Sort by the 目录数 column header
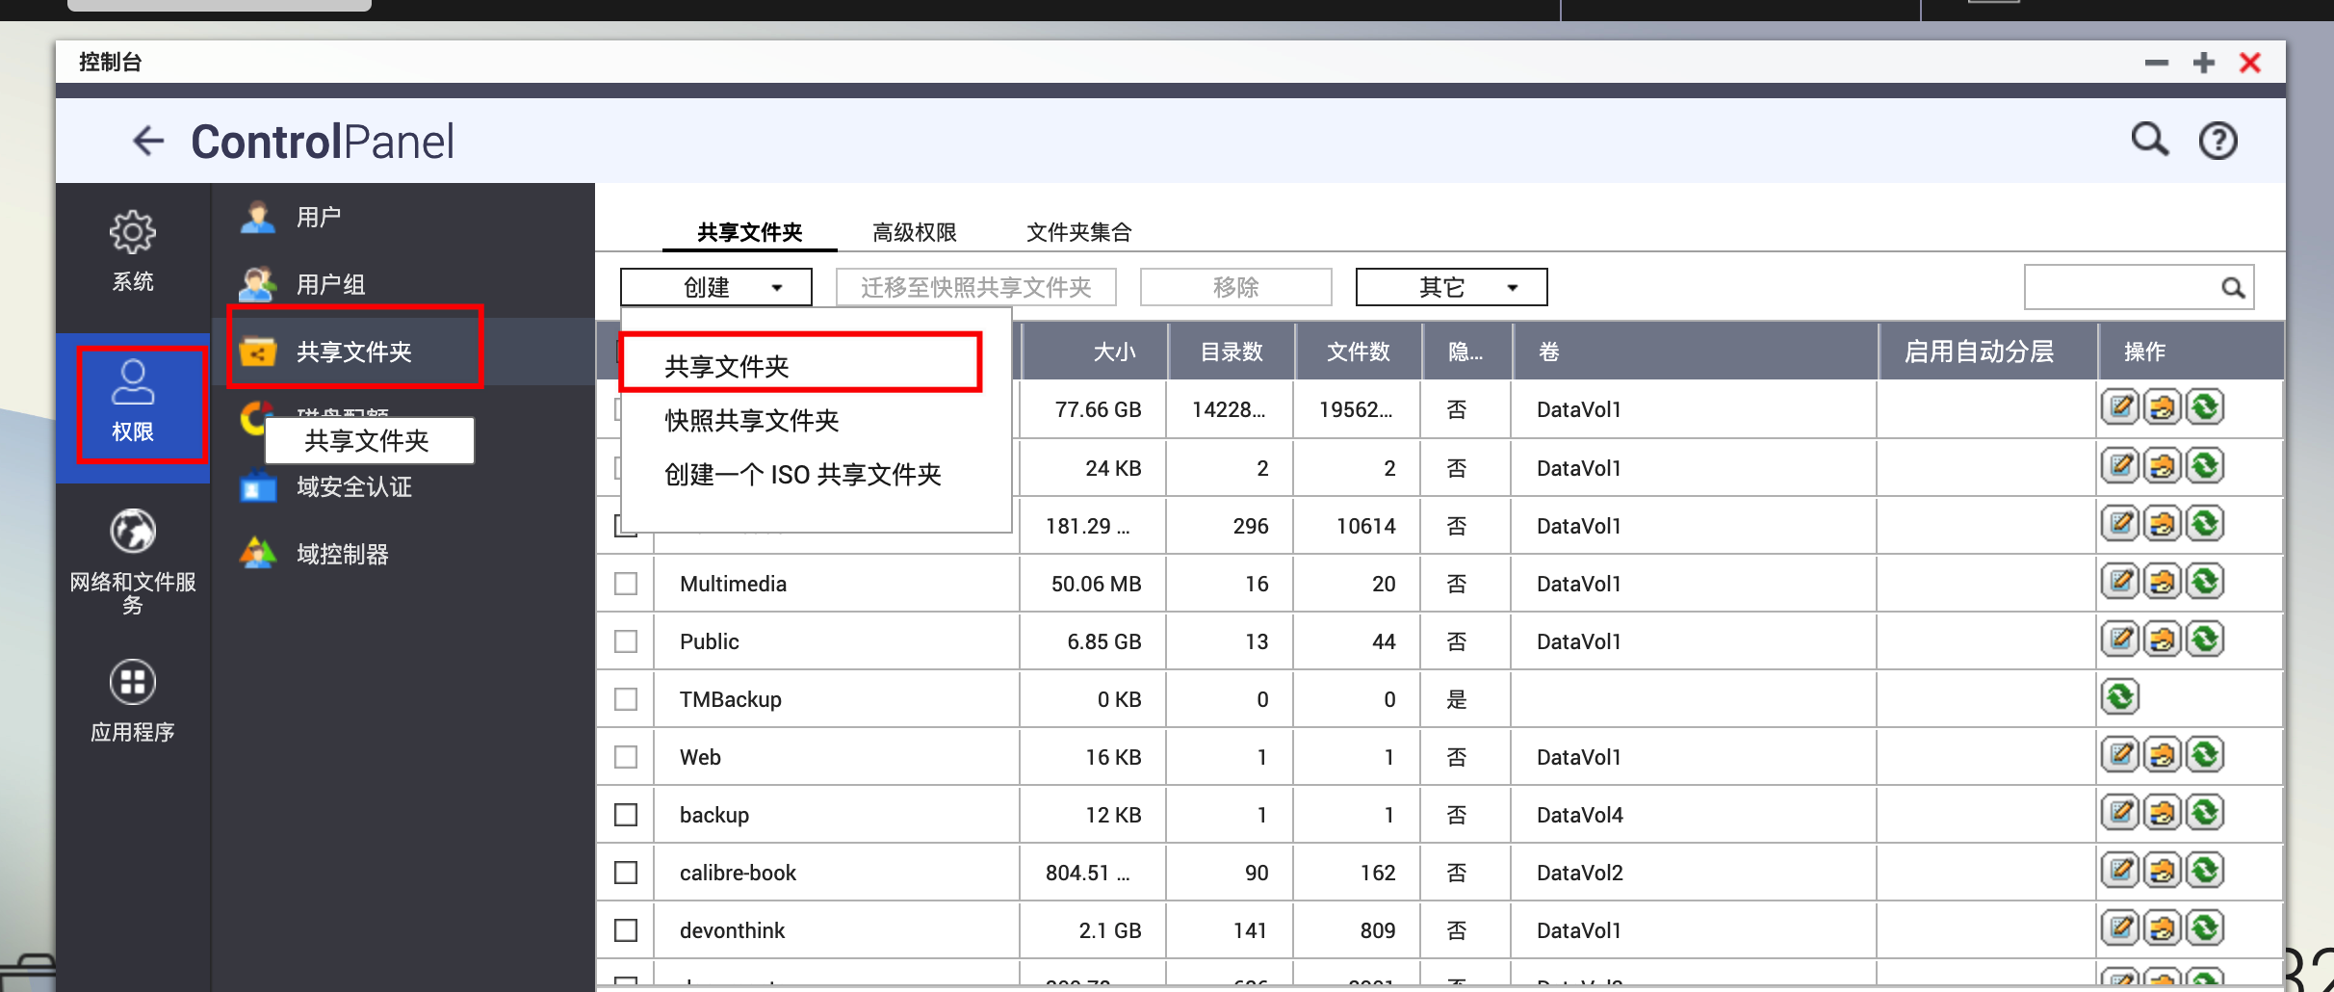The height and width of the screenshot is (992, 2334). [1232, 352]
